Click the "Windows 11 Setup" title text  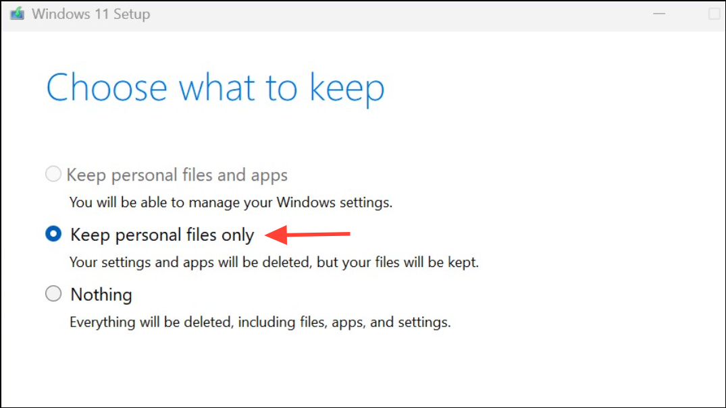click(90, 14)
